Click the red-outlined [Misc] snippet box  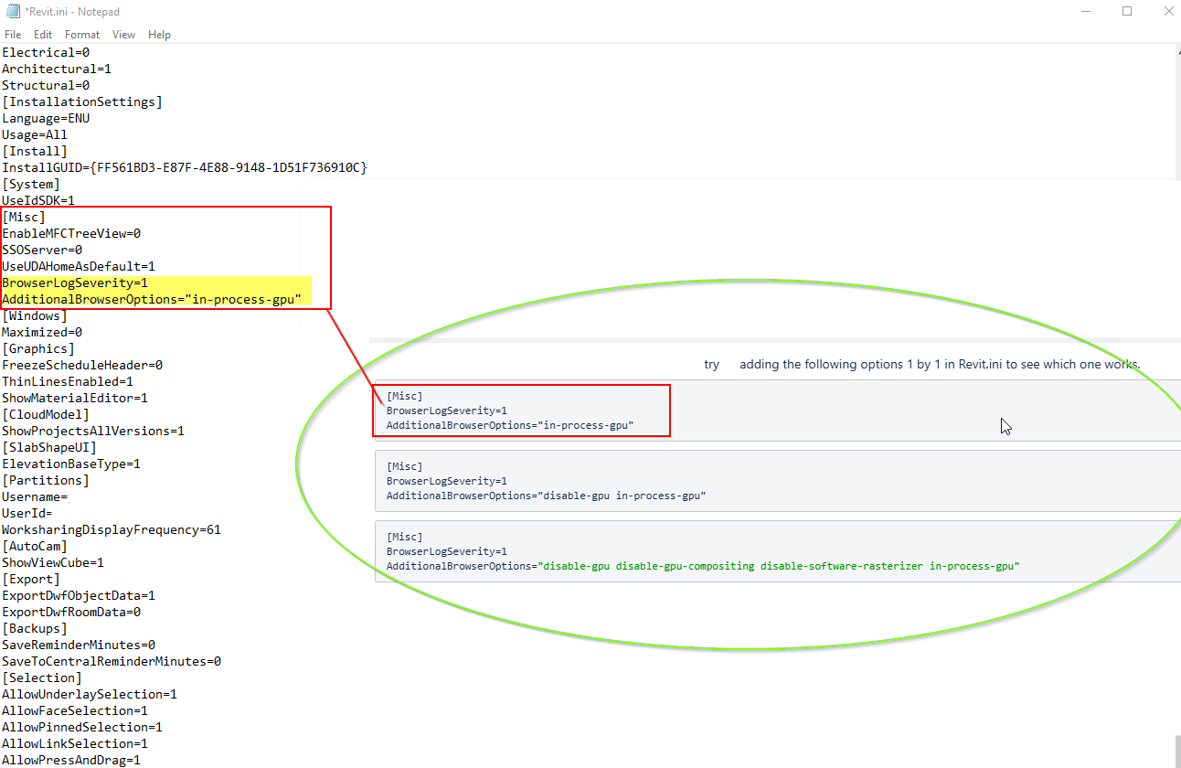point(521,410)
